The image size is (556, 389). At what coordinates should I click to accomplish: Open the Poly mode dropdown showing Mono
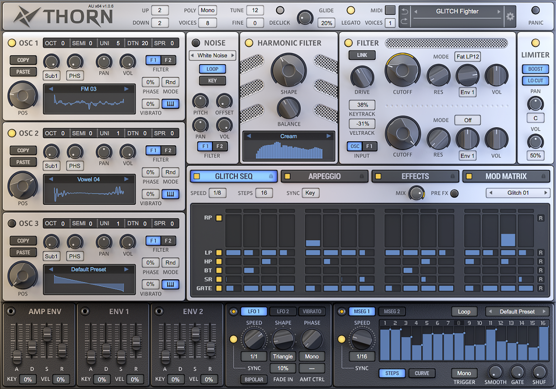click(208, 10)
